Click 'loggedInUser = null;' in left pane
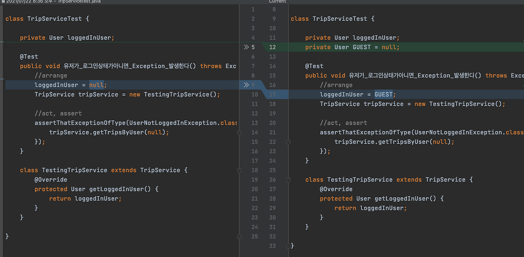524x257 pixels. click(x=71, y=85)
